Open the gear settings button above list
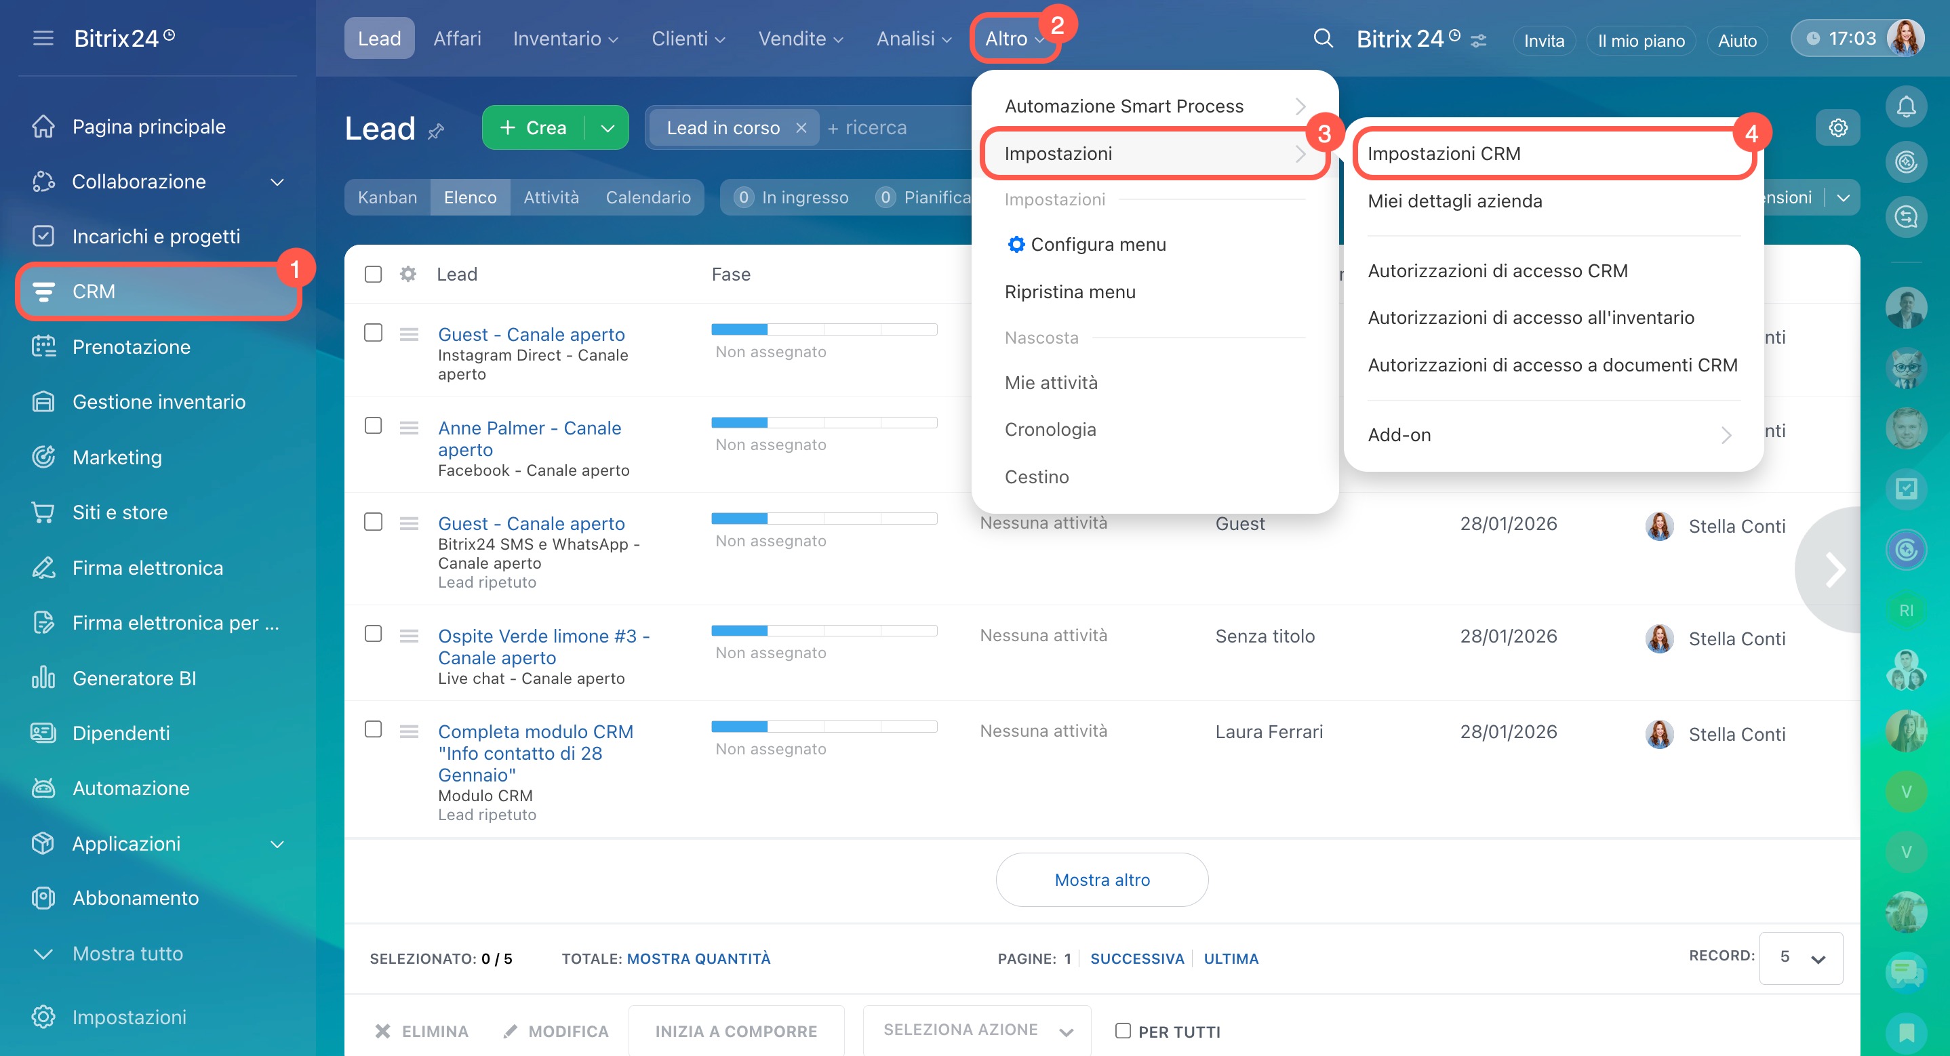The width and height of the screenshot is (1950, 1056). [x=1837, y=128]
